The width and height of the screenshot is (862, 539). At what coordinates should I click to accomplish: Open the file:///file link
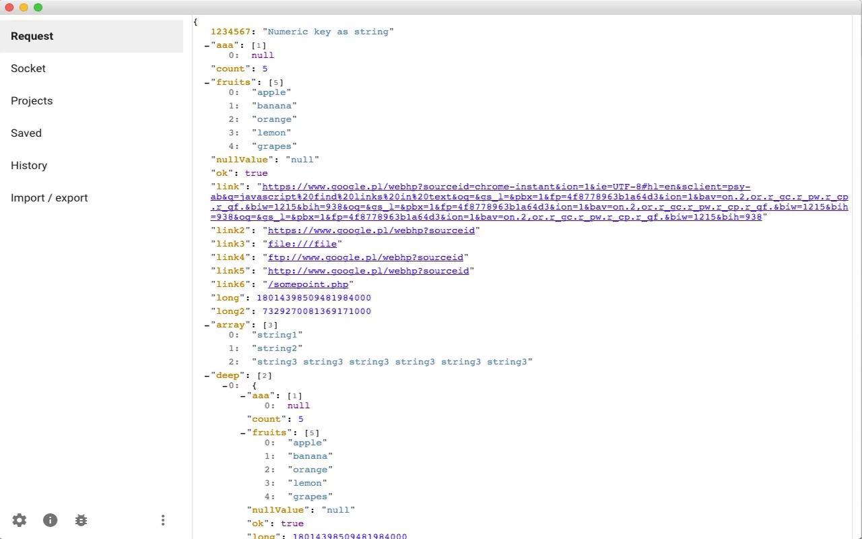(302, 244)
